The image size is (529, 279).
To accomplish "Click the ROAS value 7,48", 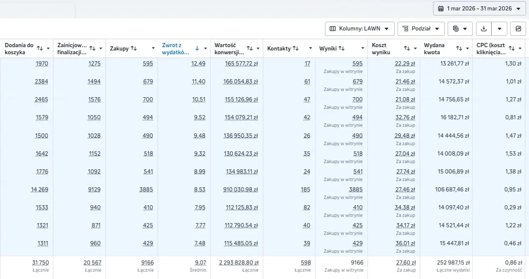I will tap(199, 244).
